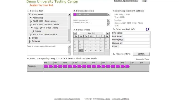The height and width of the screenshot is (100, 179).
Task: Select the 8:00 Computer opening slot
Action: pos(46,66)
